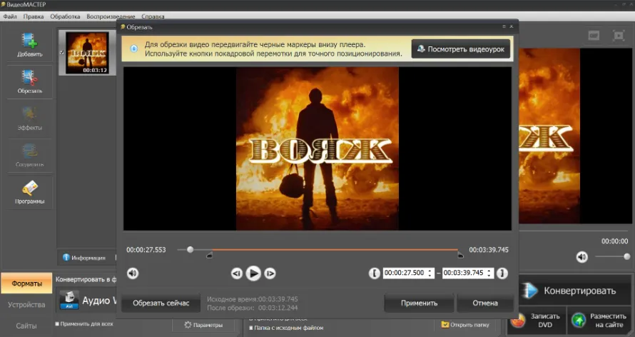
Task: Click the Обрезать сейчас button
Action: pyautogui.click(x=161, y=303)
